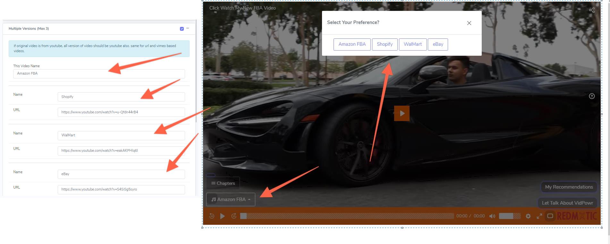
Task: Rewind 10 seconds in the player
Action: point(212,216)
